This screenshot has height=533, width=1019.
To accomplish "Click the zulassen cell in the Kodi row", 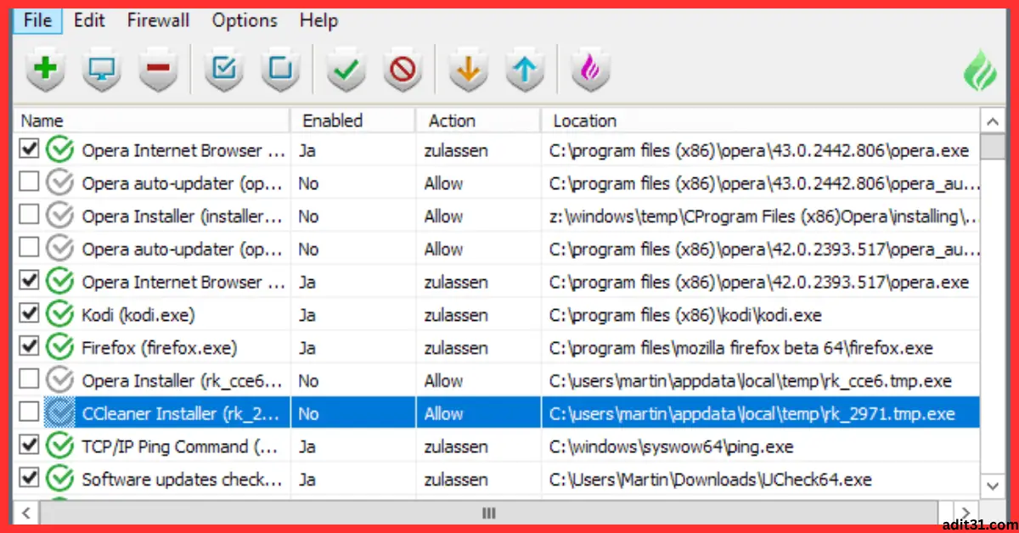I will [456, 315].
